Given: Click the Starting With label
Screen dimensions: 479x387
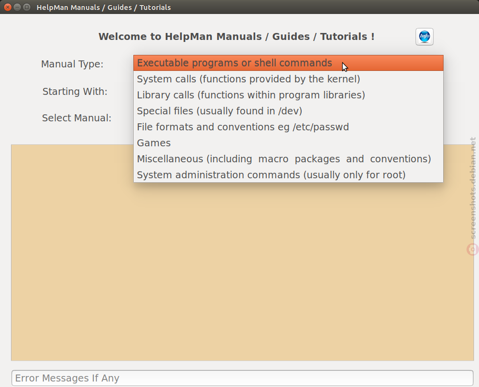Looking at the screenshot, I should [75, 91].
